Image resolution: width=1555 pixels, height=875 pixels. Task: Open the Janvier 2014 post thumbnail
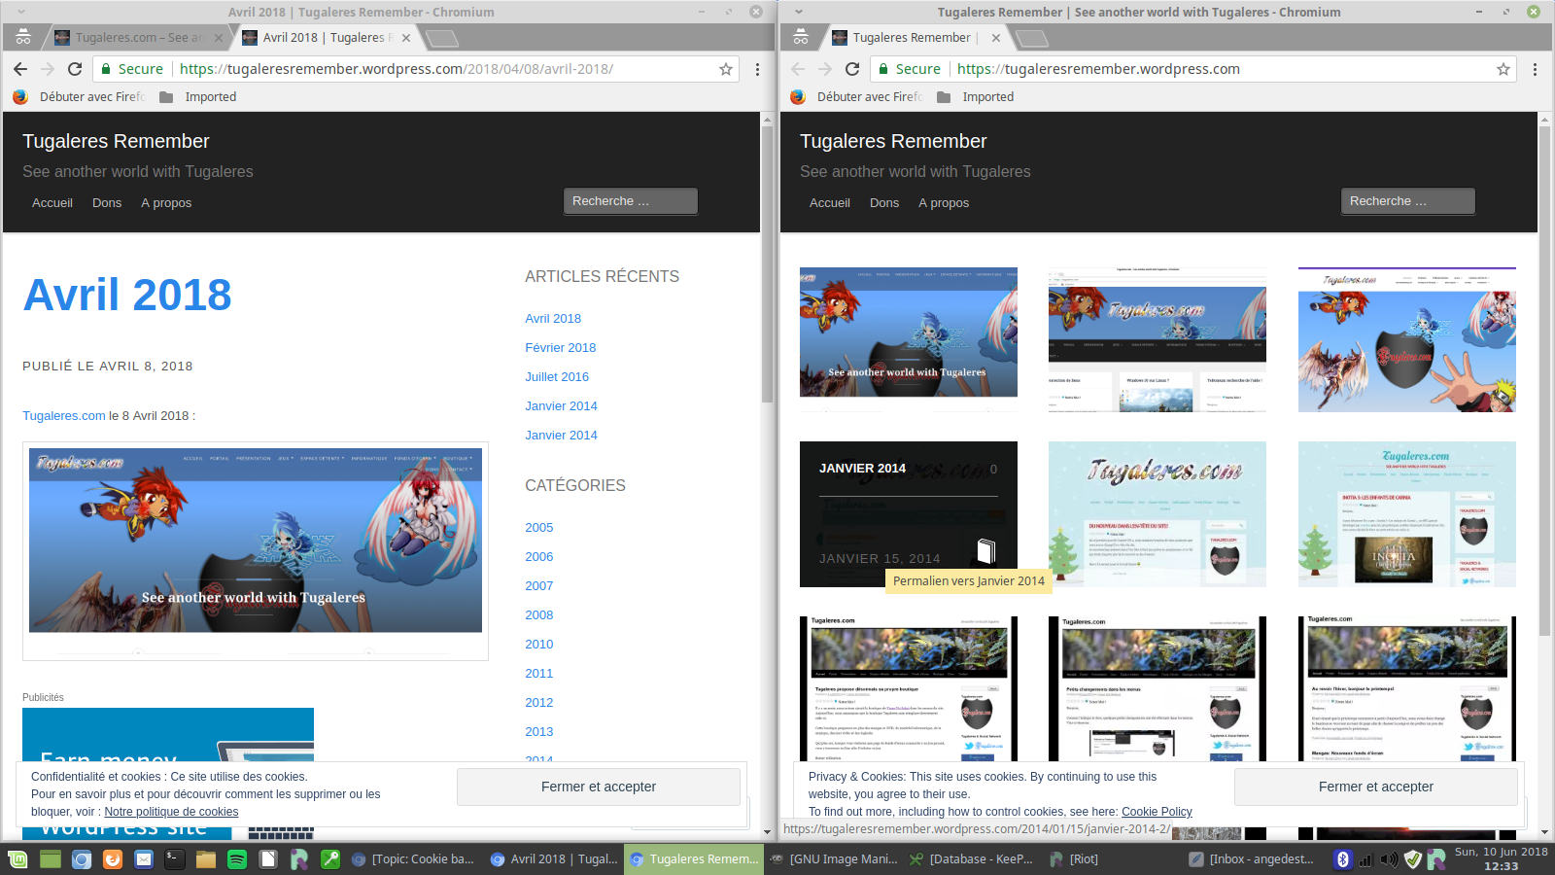(x=908, y=514)
